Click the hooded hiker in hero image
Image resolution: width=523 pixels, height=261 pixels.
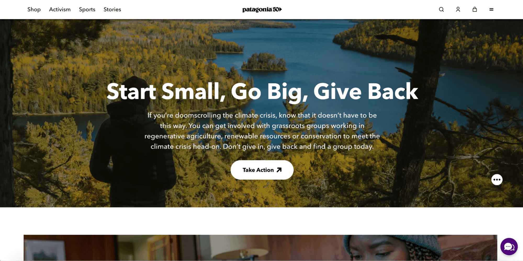133,141
